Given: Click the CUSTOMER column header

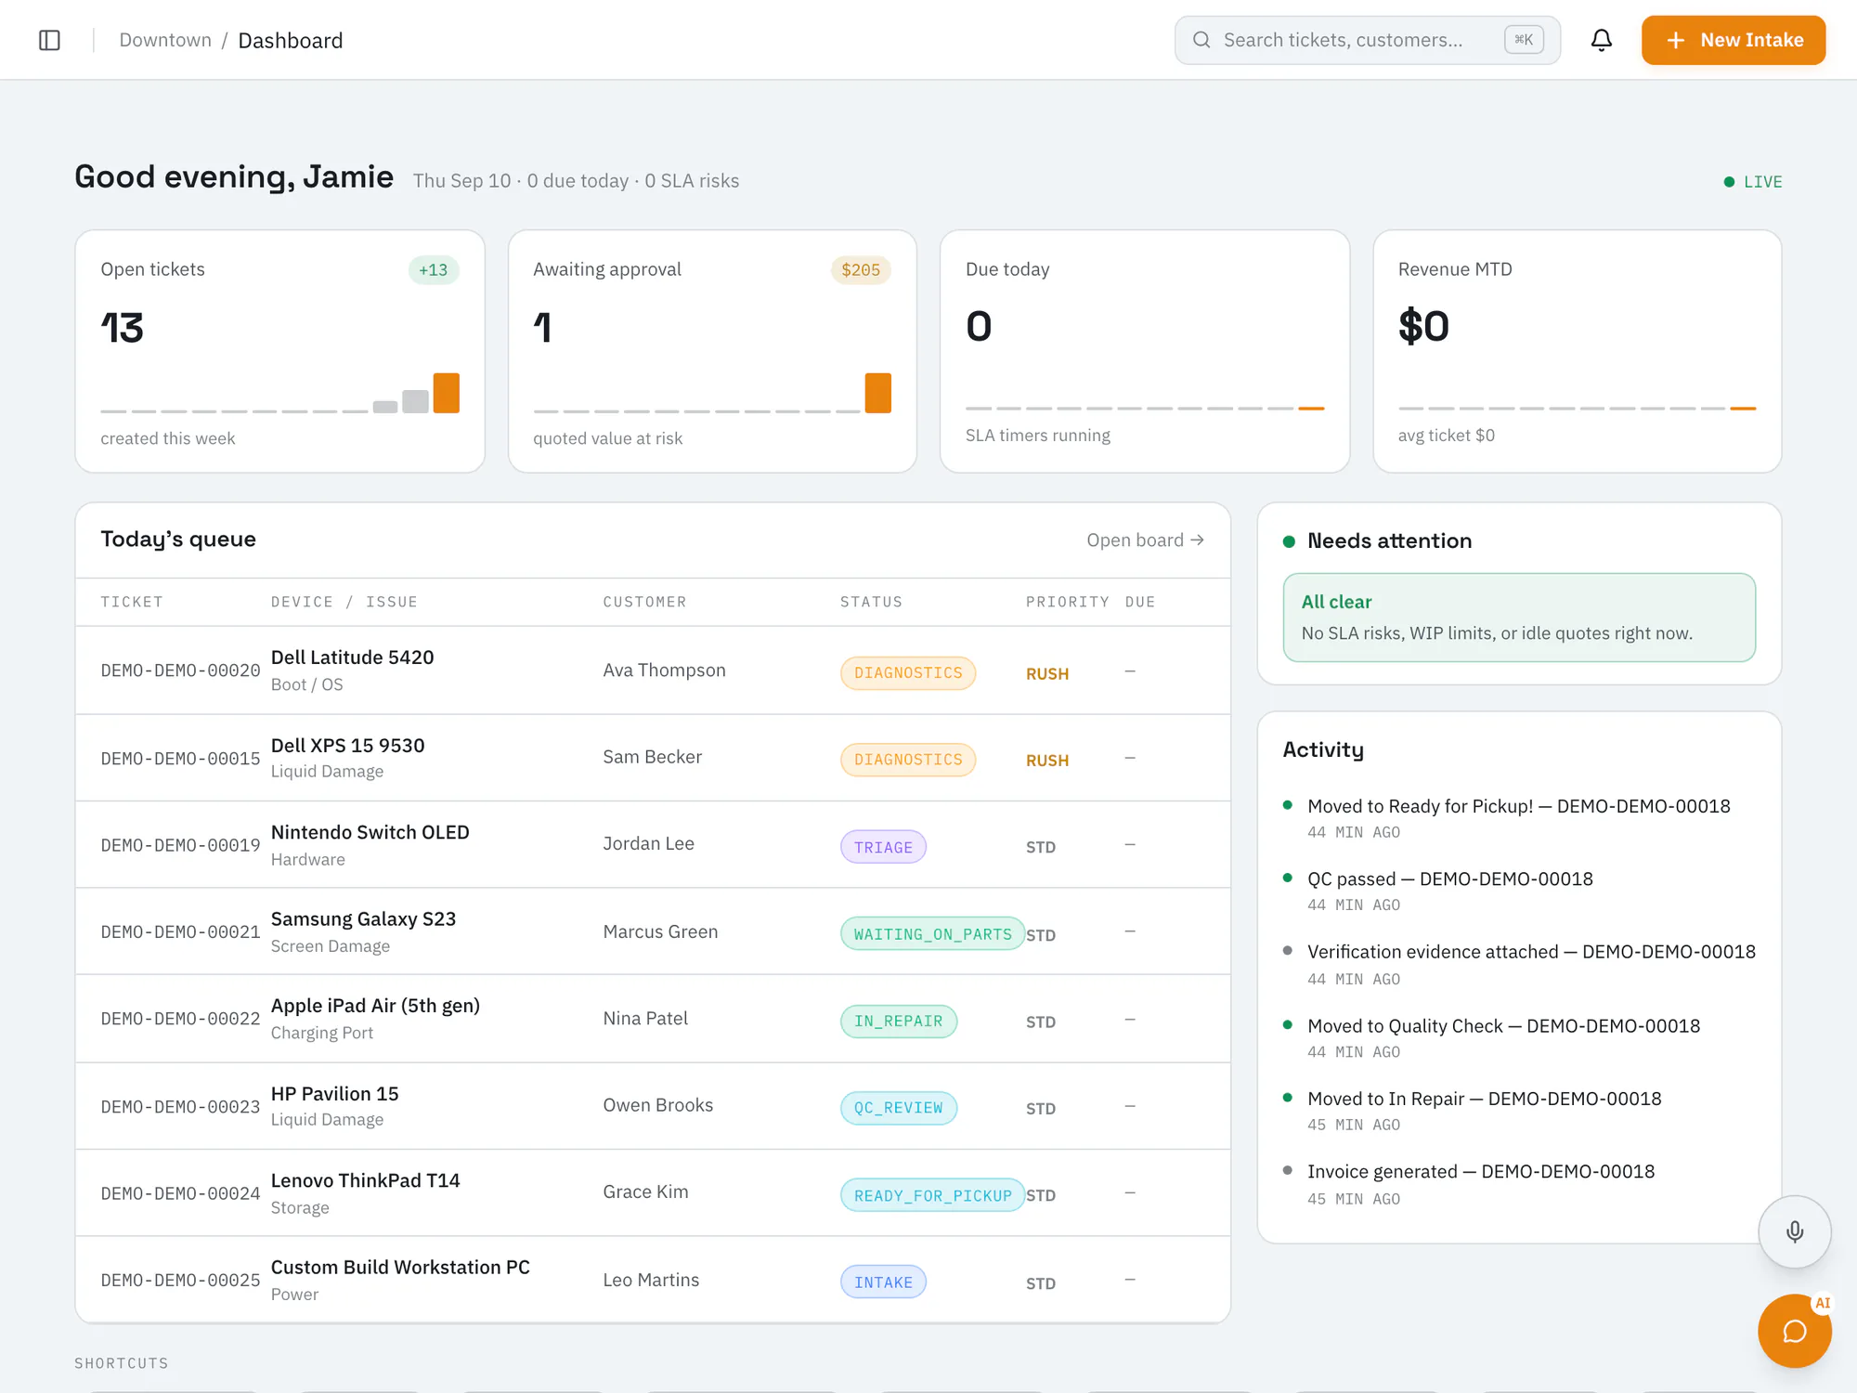Looking at the screenshot, I should pyautogui.click(x=644, y=602).
